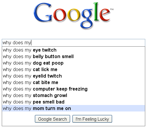
Task: Click the Google Search button
Action: 52,119
